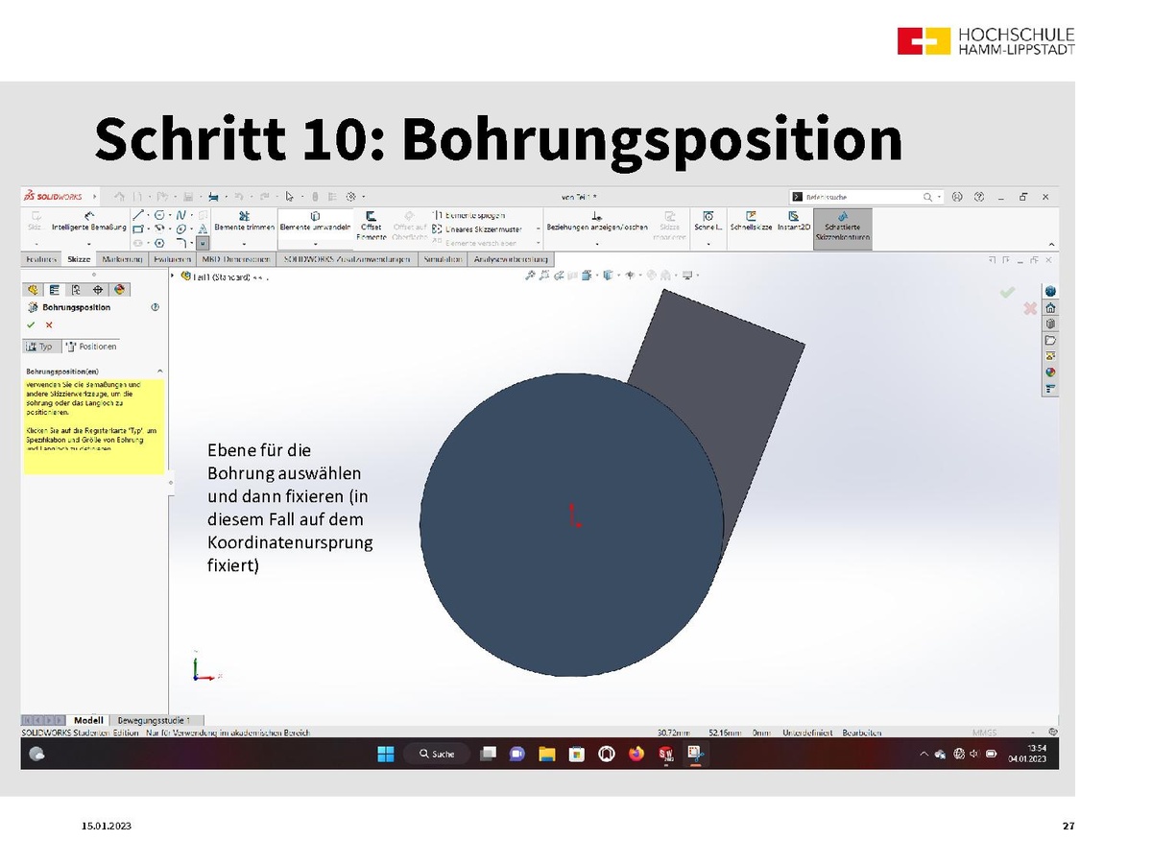Open the Appearances color ball in task pane

[x=1050, y=372]
